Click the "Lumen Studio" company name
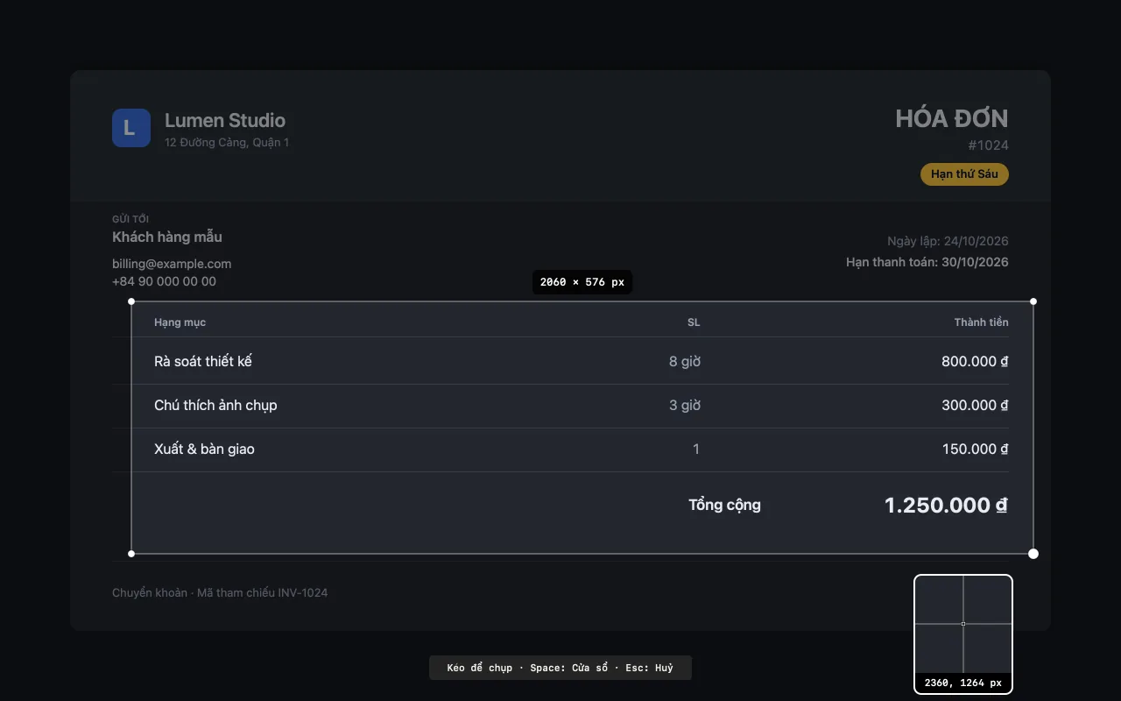Image resolution: width=1121 pixels, height=701 pixels. pos(225,120)
